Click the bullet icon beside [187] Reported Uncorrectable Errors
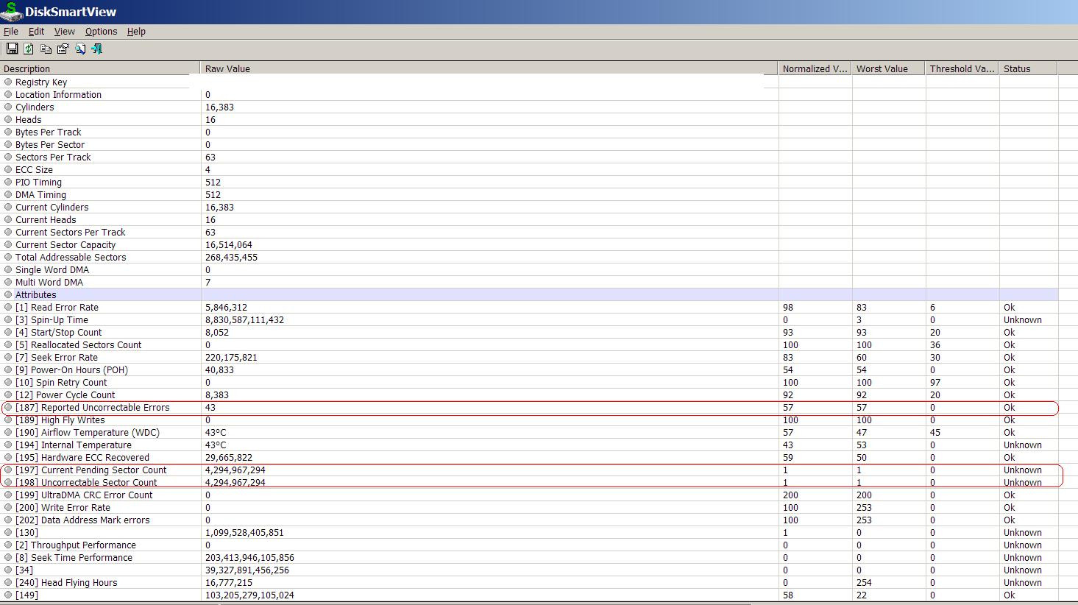The image size is (1078, 605). click(x=8, y=407)
